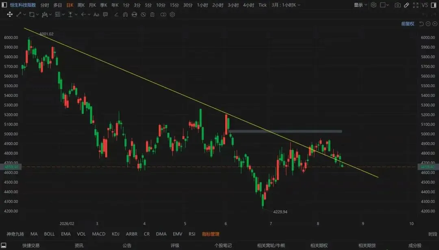Image resolution: width=439 pixels, height=250 pixels.
Task: Open the 显示 display dropdown
Action: pos(360,5)
